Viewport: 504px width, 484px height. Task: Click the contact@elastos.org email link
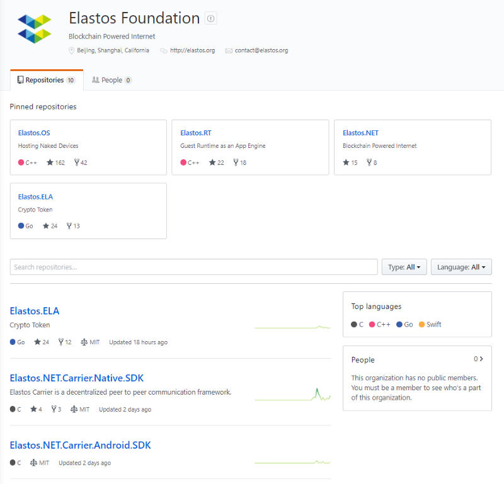coord(261,50)
